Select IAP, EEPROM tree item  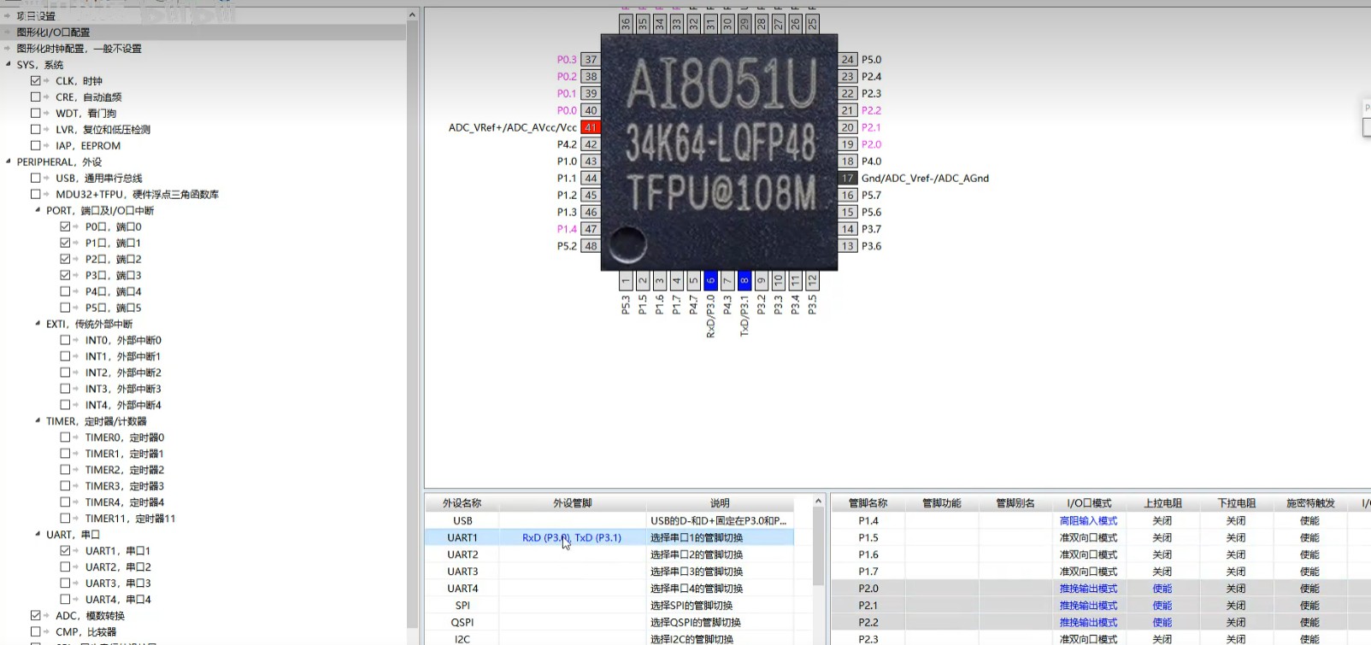click(x=88, y=145)
